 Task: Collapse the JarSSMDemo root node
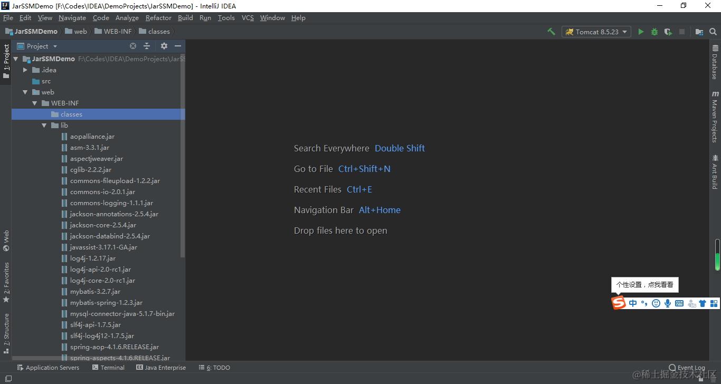pyautogui.click(x=16, y=59)
